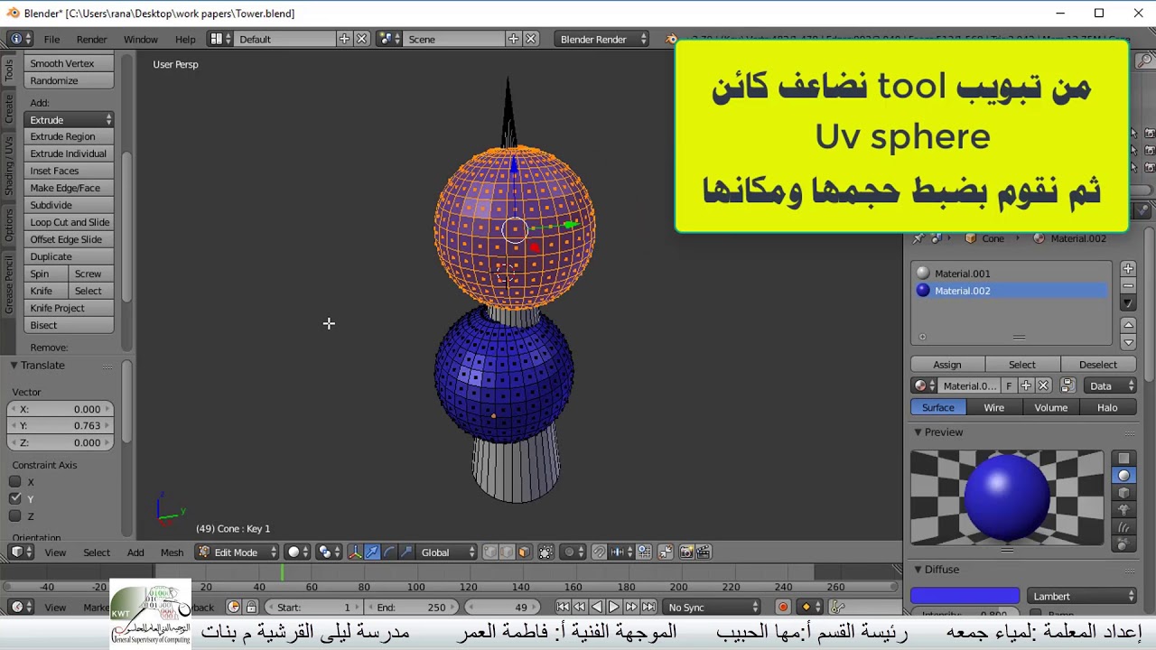Image resolution: width=1156 pixels, height=650 pixels.
Task: Select Material.001 in material list
Action: click(x=1011, y=273)
